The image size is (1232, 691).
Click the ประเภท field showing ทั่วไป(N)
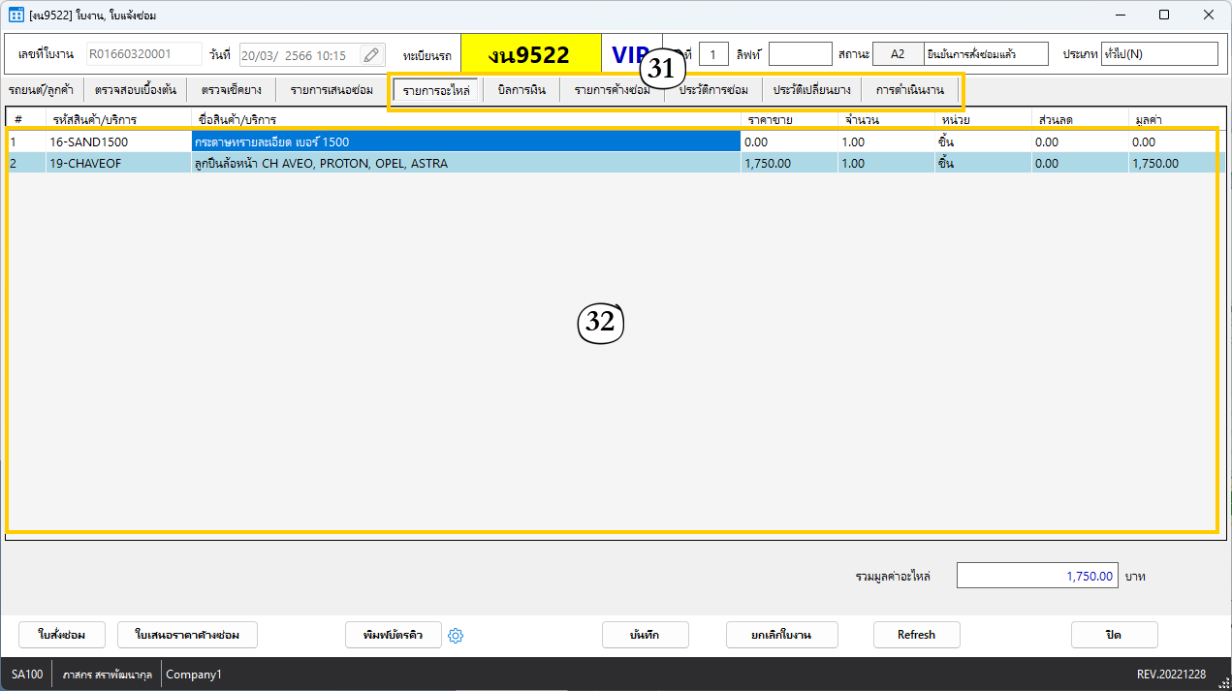[x=1158, y=54]
